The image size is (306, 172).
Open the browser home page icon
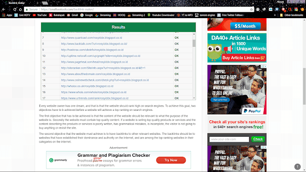click(x=20, y=10)
